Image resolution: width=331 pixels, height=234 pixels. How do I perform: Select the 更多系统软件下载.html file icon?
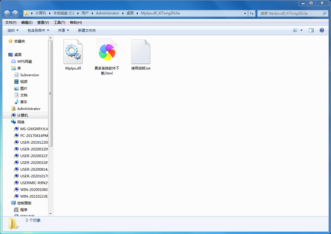(x=107, y=51)
